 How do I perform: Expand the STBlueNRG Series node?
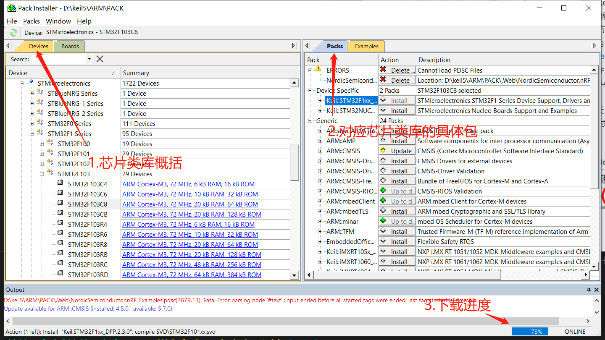pos(32,93)
